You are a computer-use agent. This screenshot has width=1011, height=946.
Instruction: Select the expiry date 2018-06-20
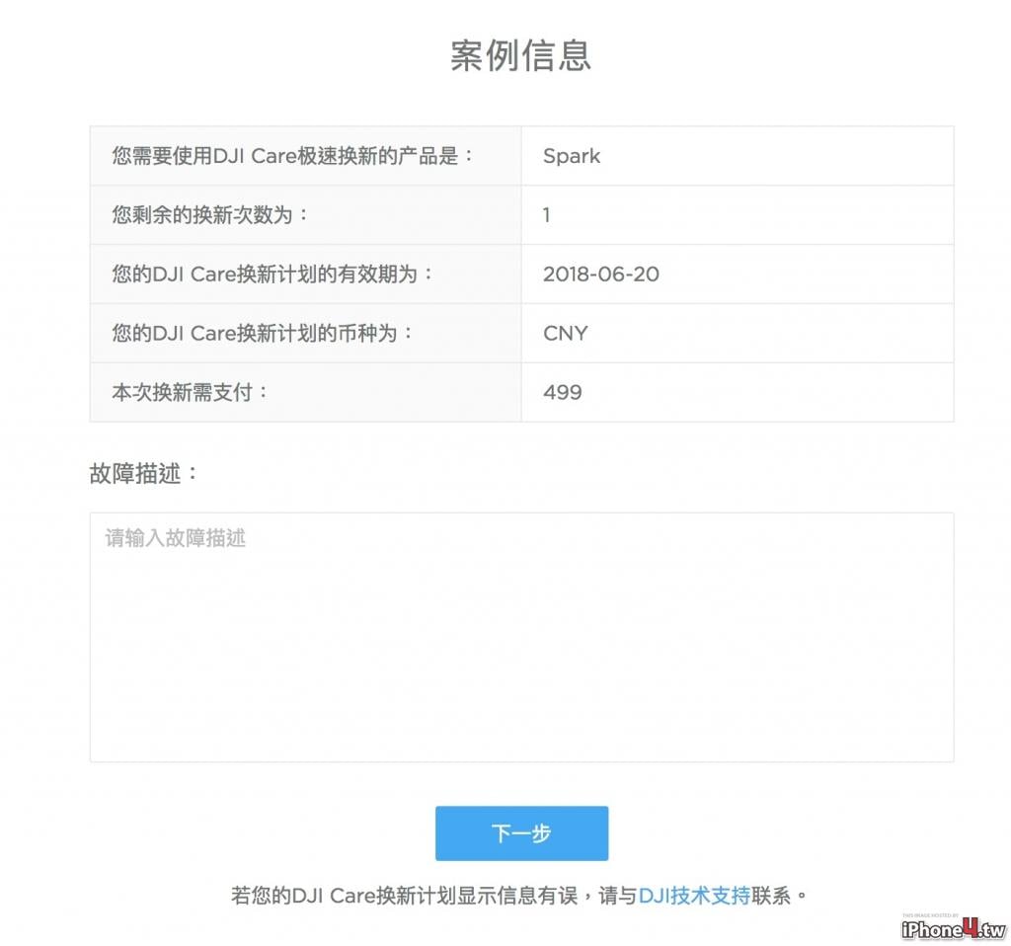click(x=601, y=275)
